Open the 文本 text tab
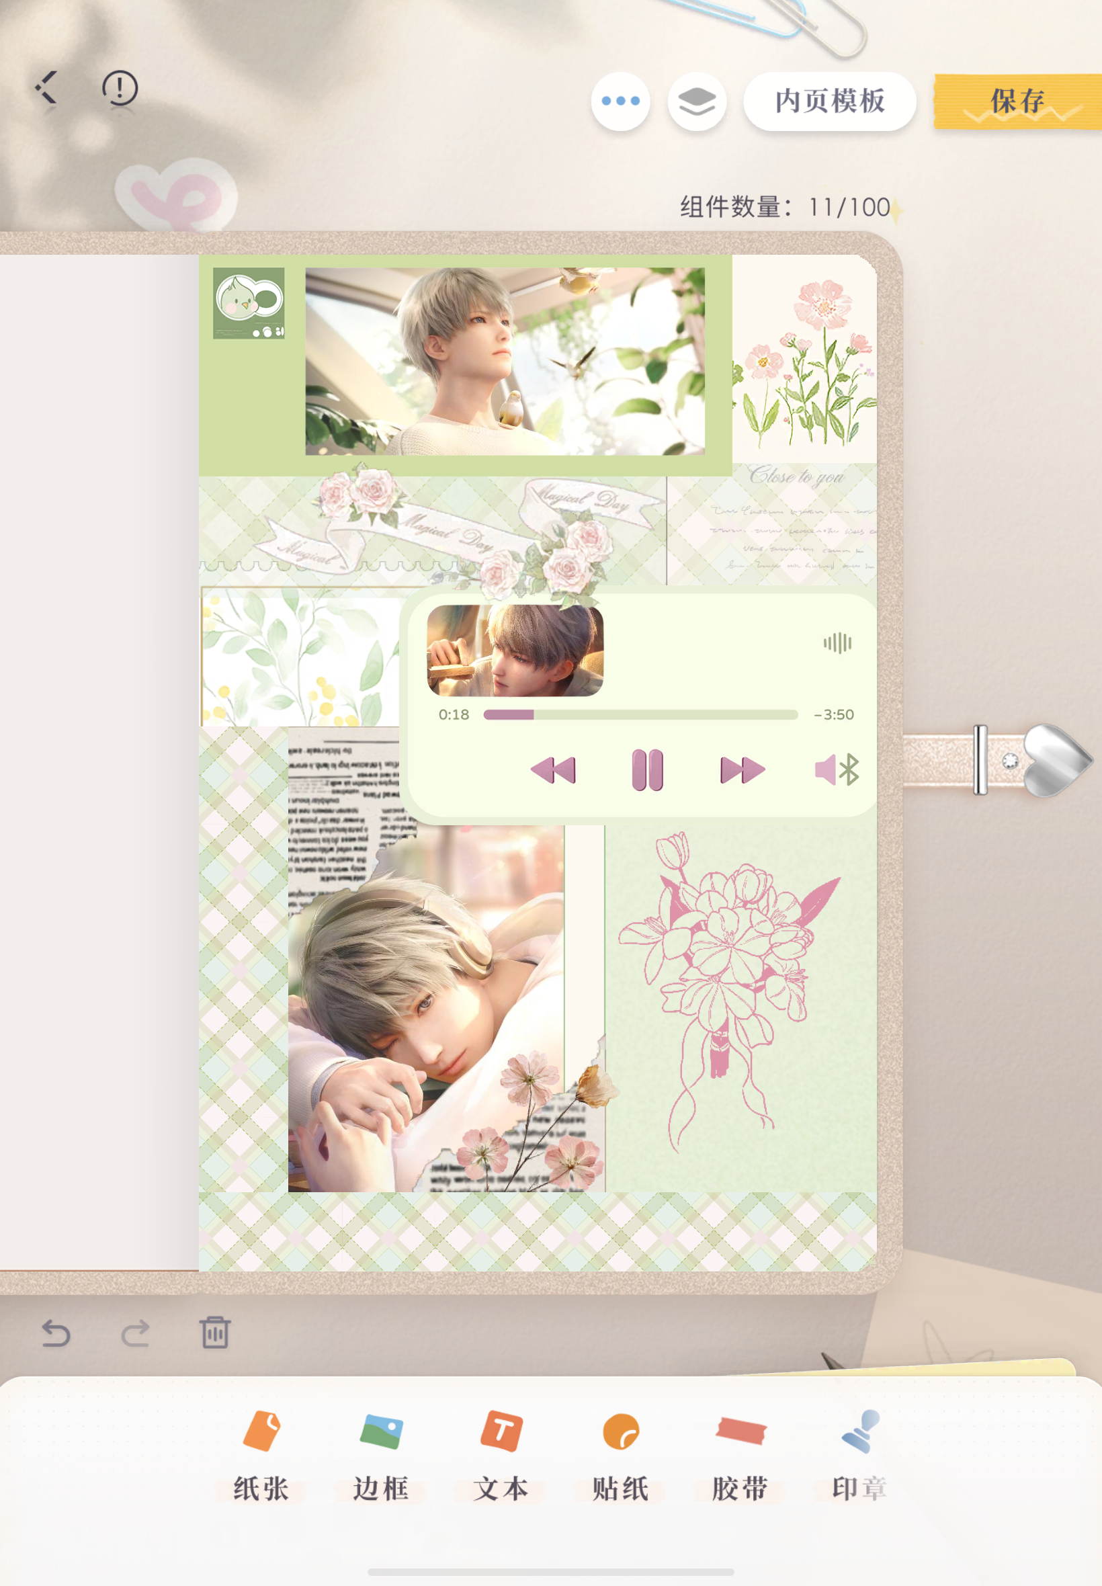Screen dimensions: 1102x1586 (x=501, y=1456)
